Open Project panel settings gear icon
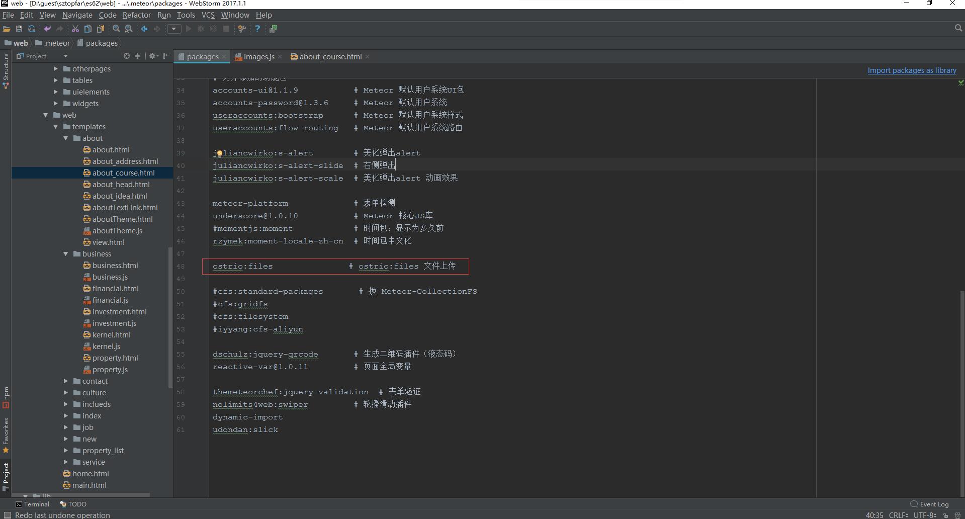Viewport: 965px width, 519px height. click(153, 56)
